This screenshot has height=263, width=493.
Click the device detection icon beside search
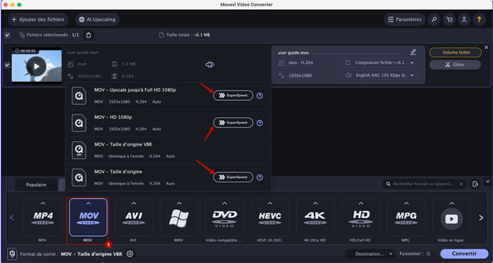[475, 184]
